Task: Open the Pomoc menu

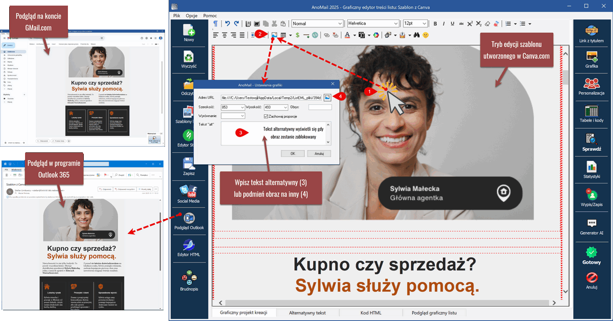Action: point(210,16)
